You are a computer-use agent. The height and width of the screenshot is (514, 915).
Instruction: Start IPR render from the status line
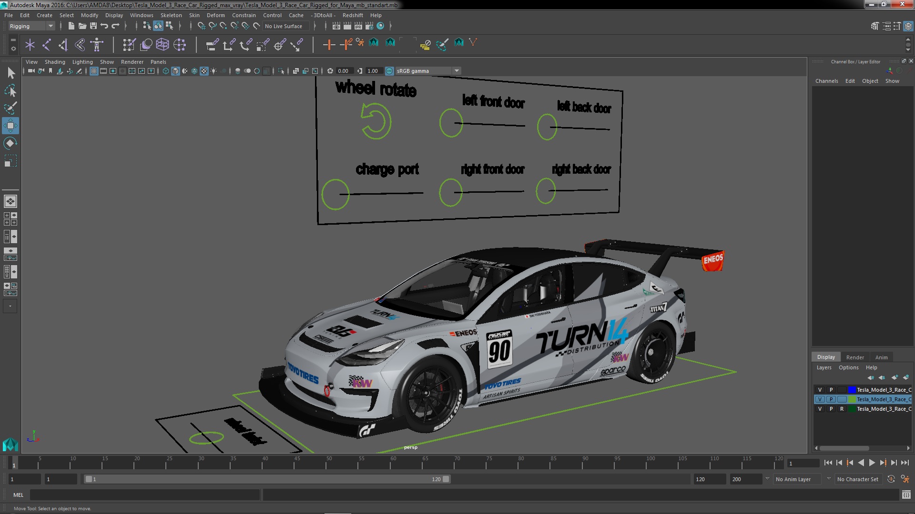point(358,26)
